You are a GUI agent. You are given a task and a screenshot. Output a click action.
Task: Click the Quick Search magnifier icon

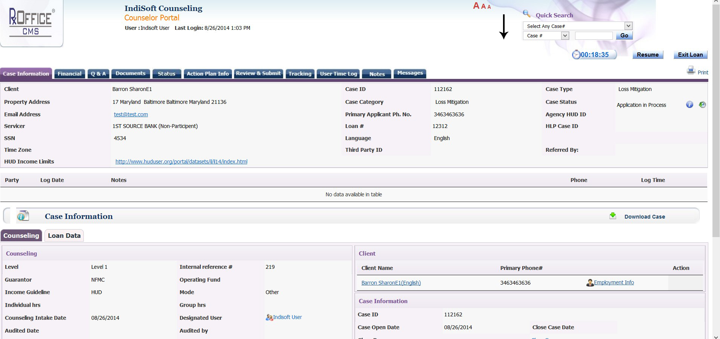coord(526,14)
